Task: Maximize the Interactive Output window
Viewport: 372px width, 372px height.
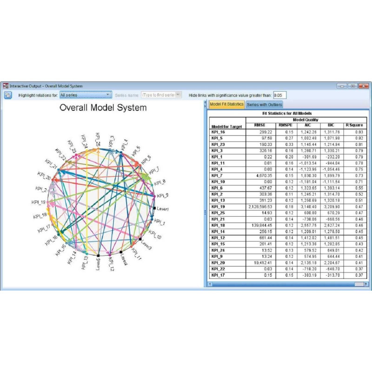Action: 353,86
